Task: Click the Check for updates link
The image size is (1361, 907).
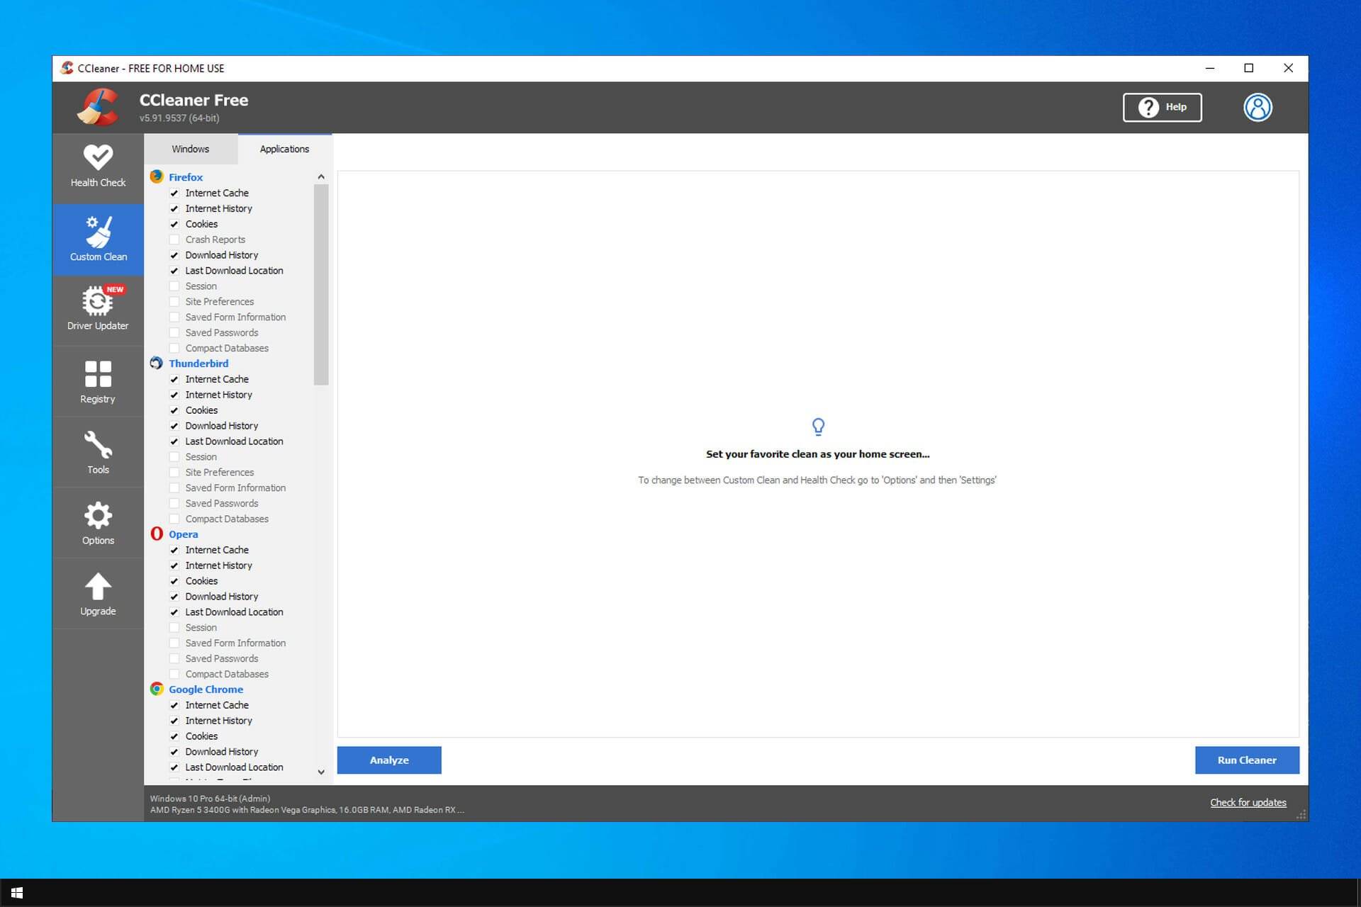Action: point(1248,802)
